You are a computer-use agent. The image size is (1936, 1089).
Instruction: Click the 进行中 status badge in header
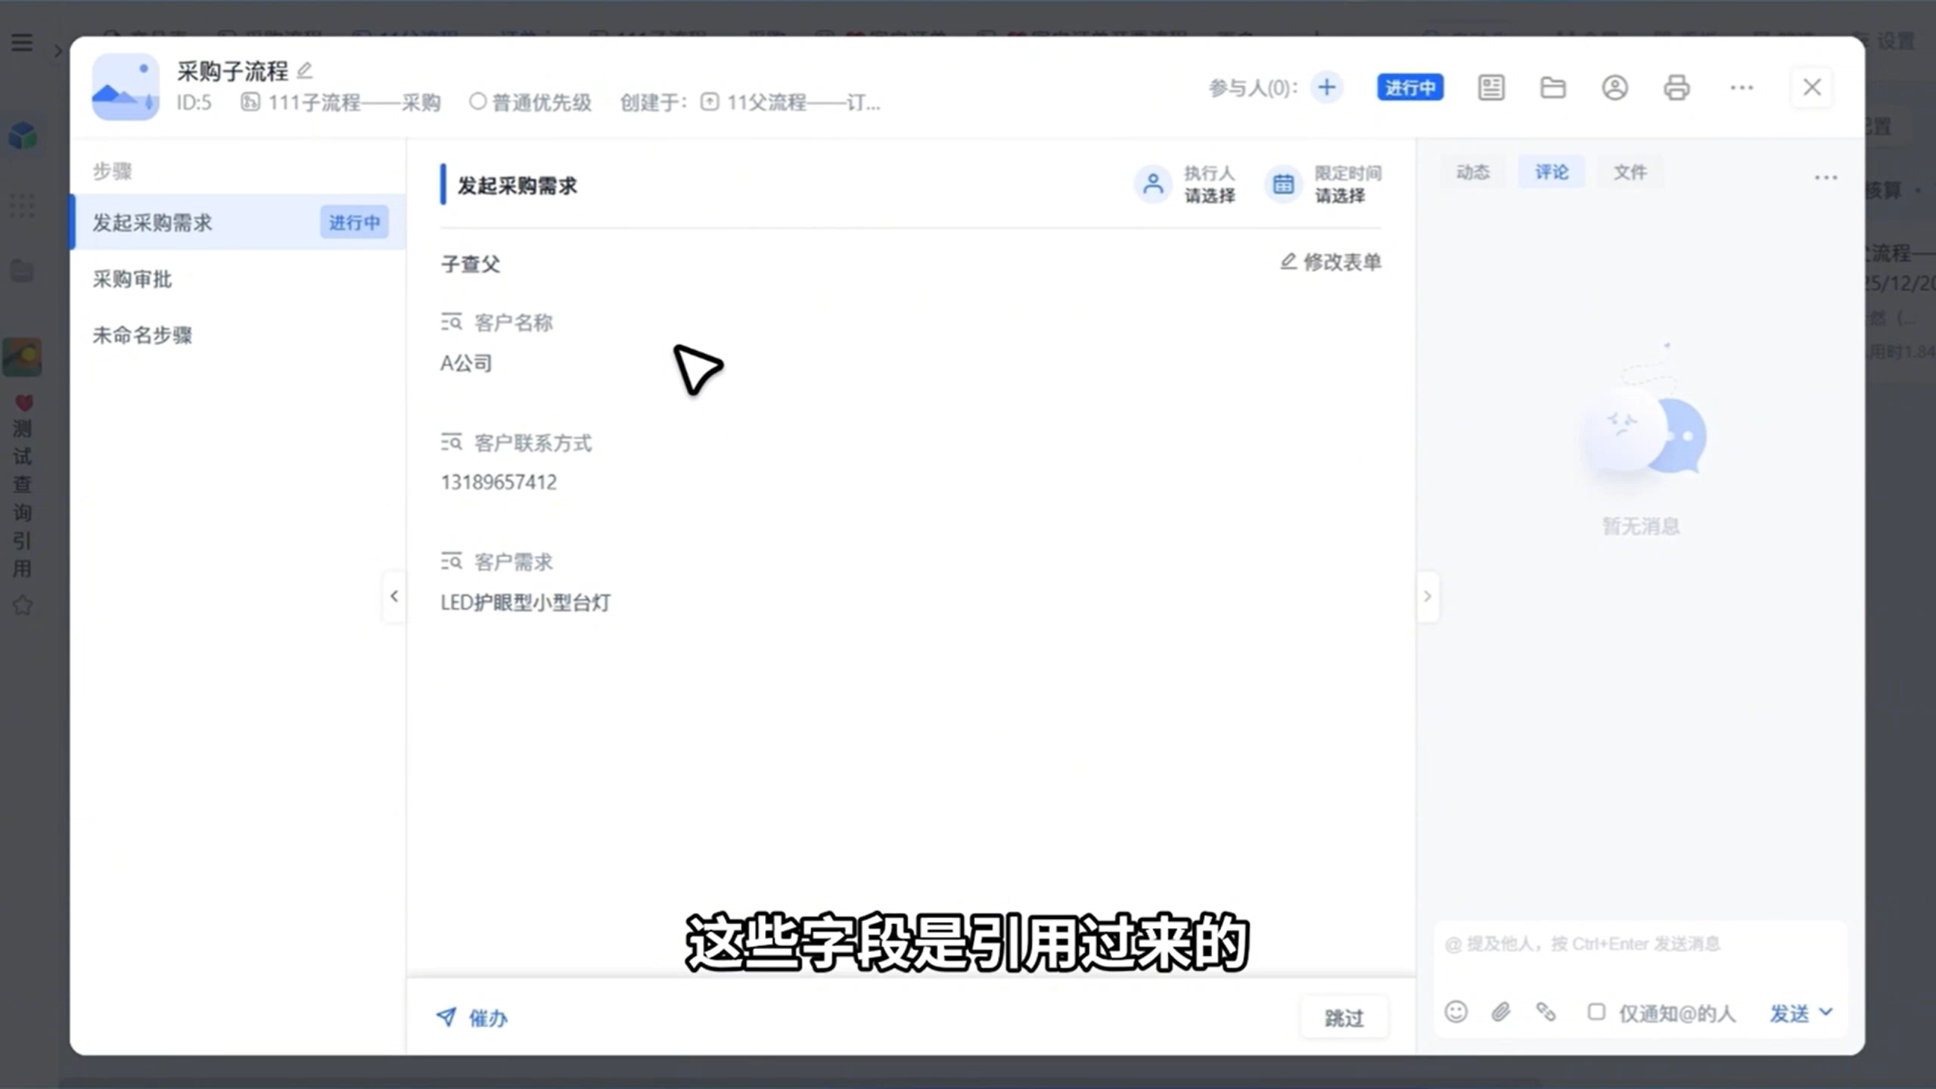pos(1409,88)
